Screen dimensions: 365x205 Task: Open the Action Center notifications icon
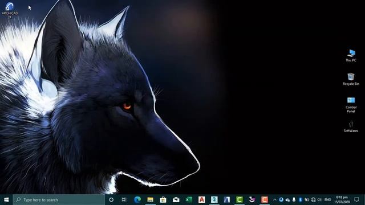[x=356, y=200]
